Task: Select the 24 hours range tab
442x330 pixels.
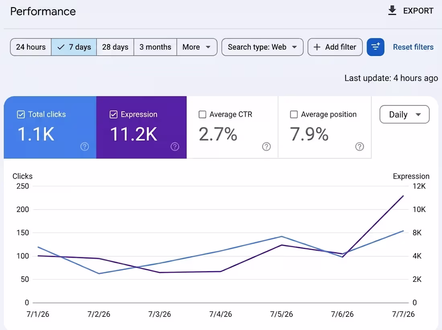Action: tap(31, 47)
